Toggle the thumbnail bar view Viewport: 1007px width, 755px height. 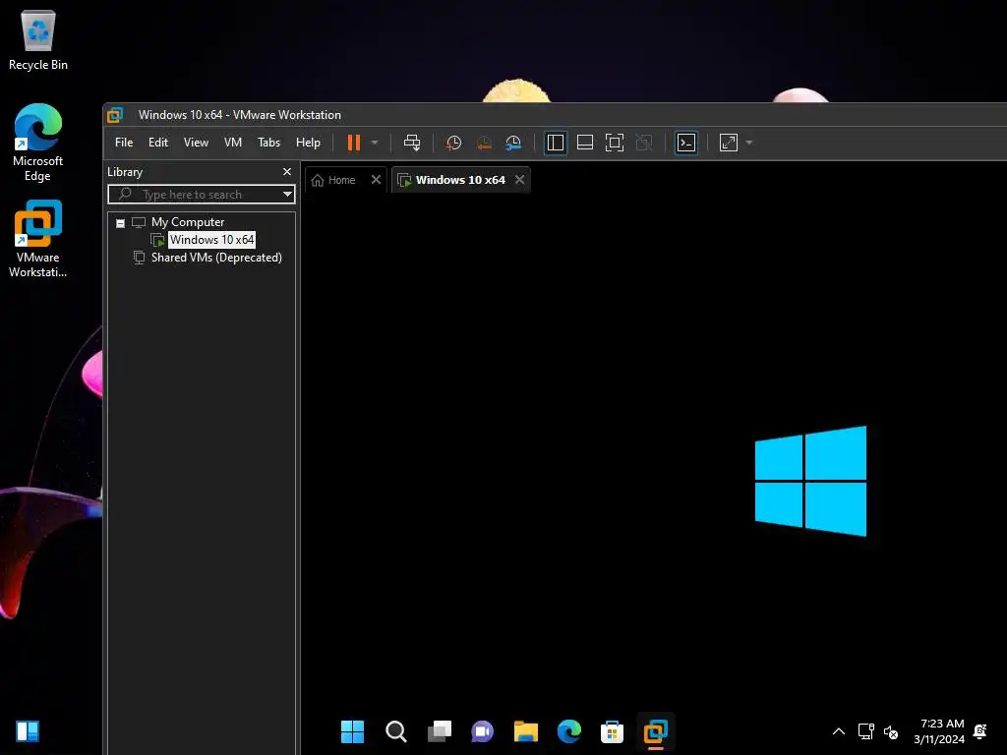point(585,143)
